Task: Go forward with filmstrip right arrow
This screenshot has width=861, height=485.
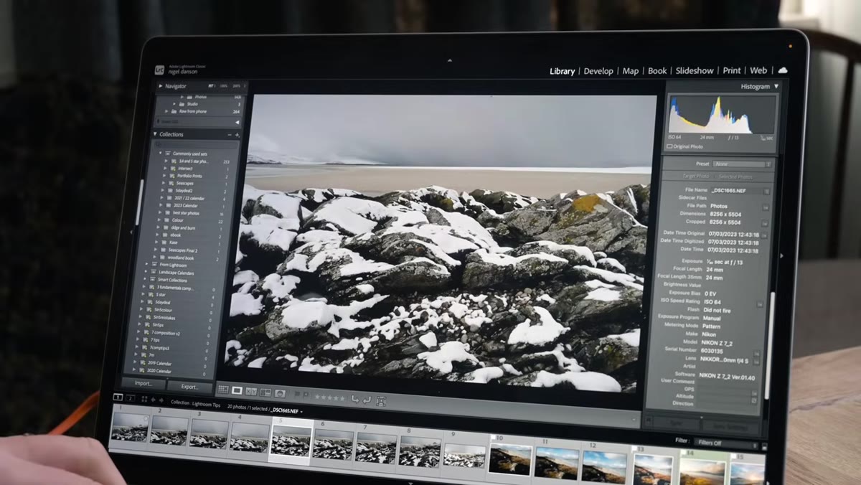Action: 161,401
